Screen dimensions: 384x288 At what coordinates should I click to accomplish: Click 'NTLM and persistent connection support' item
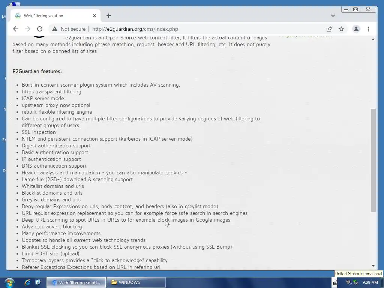(x=107, y=139)
